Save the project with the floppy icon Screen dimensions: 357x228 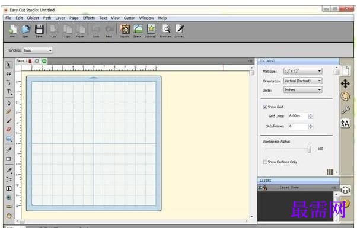(39, 30)
